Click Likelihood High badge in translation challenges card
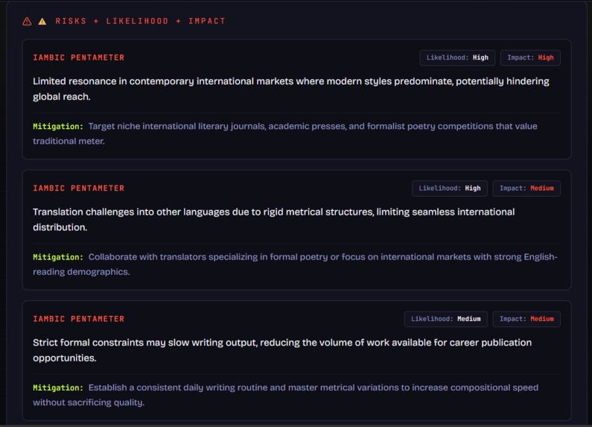 click(450, 189)
